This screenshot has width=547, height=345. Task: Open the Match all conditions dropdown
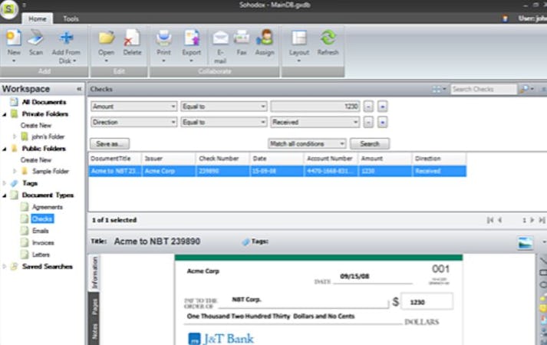pos(342,143)
